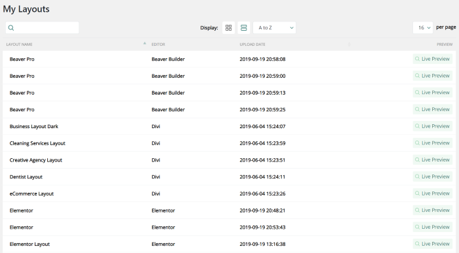Open Live Preview for Business Layout Dark
Image resolution: width=459 pixels, height=253 pixels.
(x=433, y=126)
